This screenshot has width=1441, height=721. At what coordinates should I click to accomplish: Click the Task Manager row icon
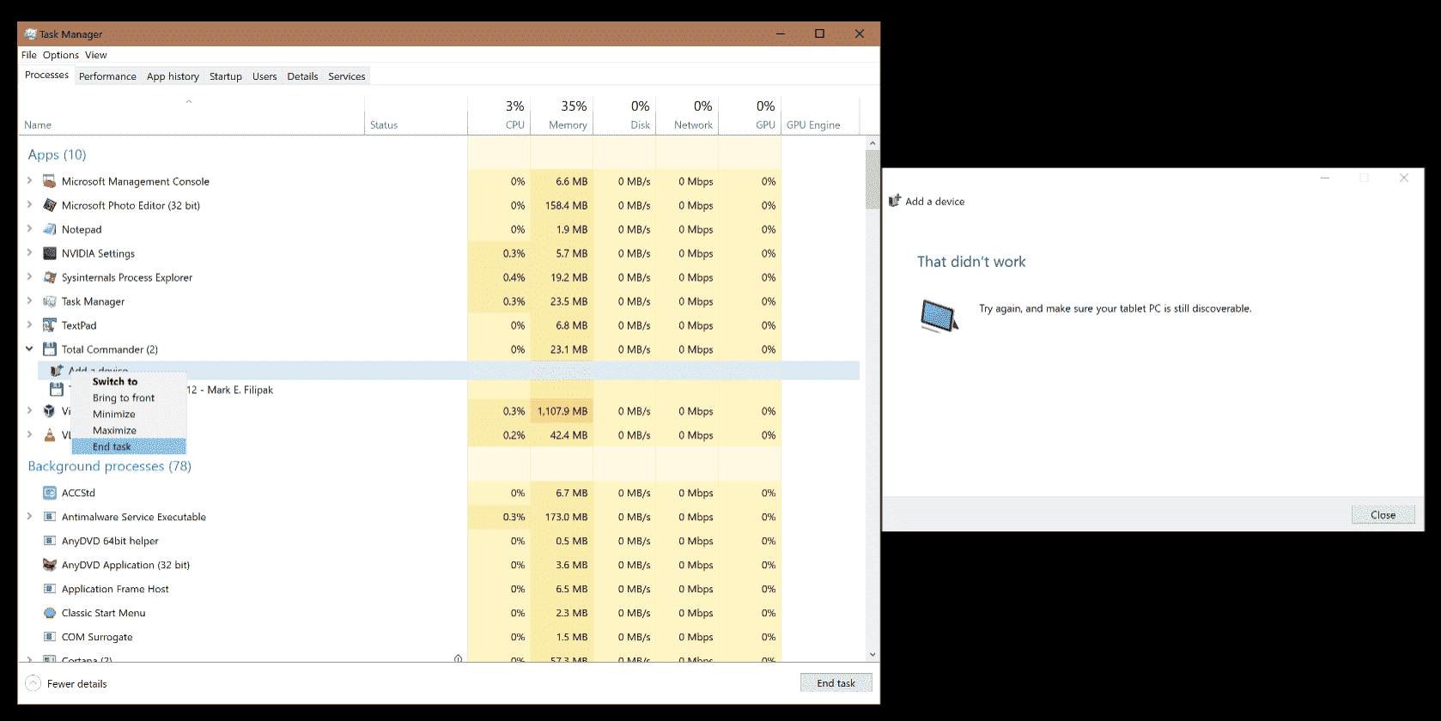(50, 301)
